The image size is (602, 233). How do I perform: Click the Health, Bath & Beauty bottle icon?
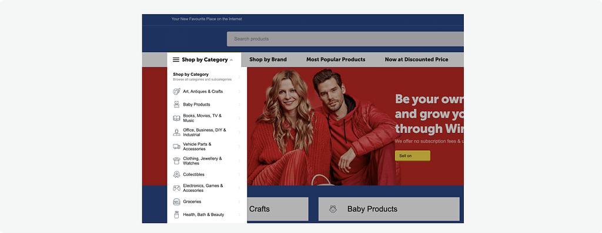click(176, 215)
